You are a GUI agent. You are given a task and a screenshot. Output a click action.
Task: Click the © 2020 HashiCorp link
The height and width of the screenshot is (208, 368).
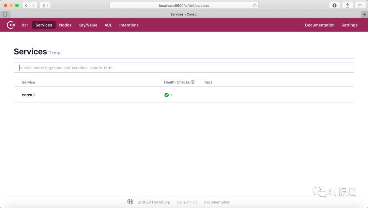(x=154, y=202)
